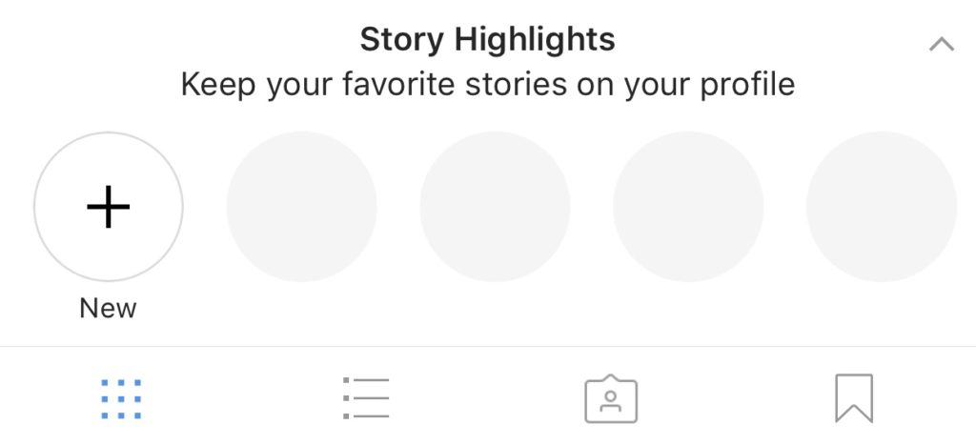Activate the blue nine-dot grid icon
The width and height of the screenshot is (976, 445).
coord(121,398)
